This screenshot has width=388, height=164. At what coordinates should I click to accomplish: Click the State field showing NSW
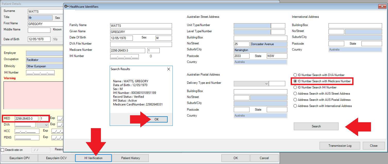(x=277, y=56)
